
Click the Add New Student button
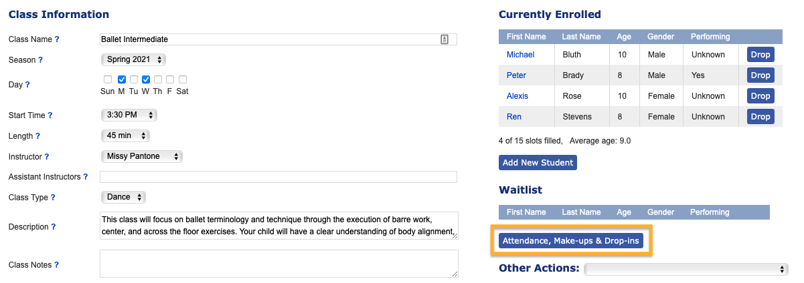[538, 162]
